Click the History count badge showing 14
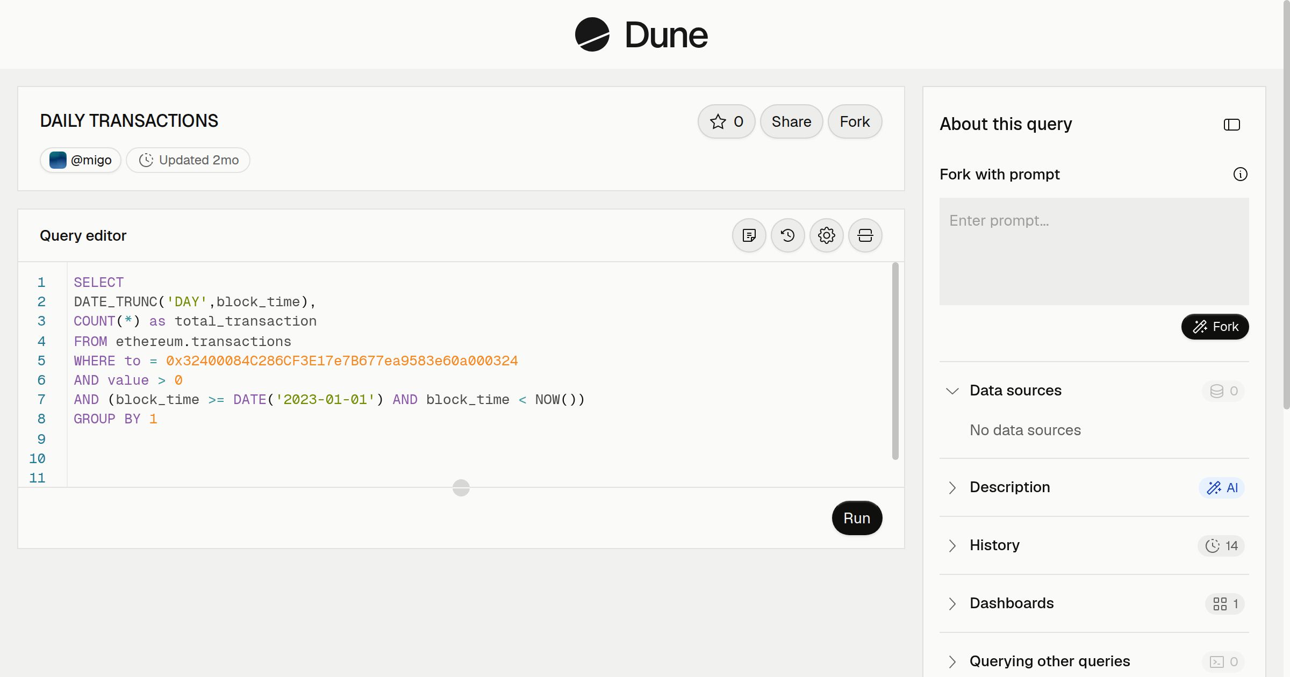The height and width of the screenshot is (677, 1290). 1221,545
